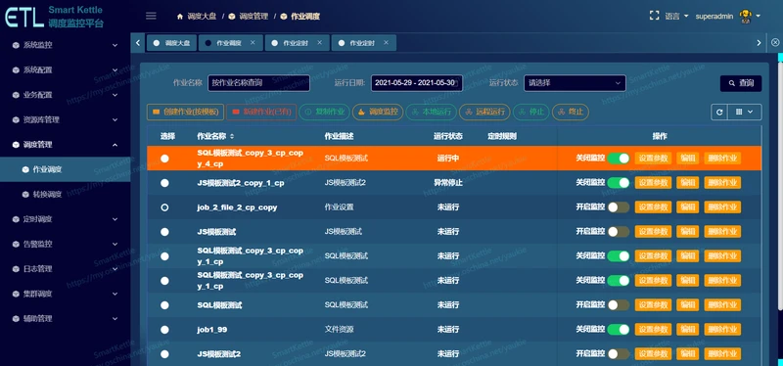Click the 创建作业(按模板) button
Image resolution: width=783 pixels, height=366 pixels.
(x=185, y=112)
